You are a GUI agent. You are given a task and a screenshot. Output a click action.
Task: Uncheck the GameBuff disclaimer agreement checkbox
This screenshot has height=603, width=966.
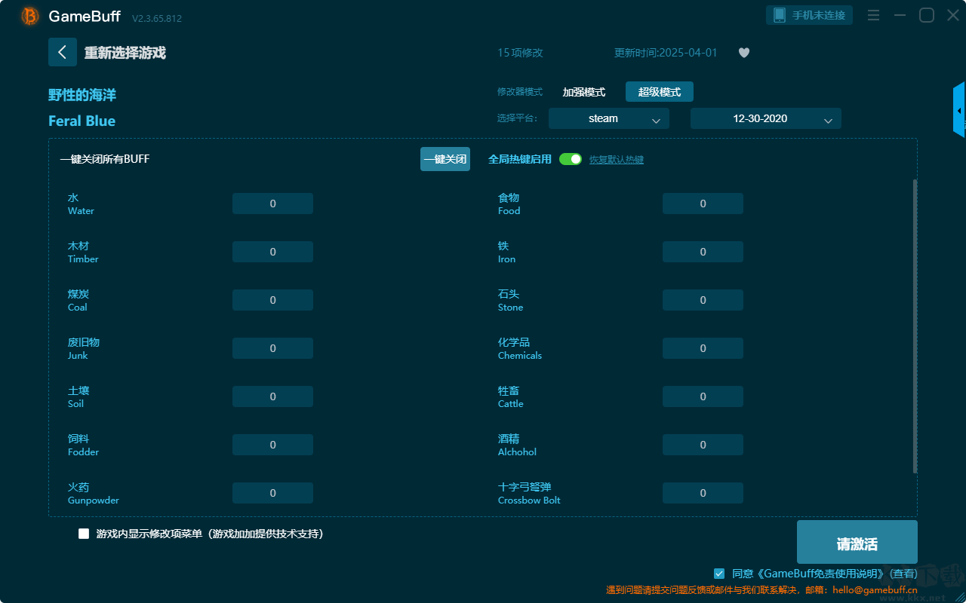[719, 574]
